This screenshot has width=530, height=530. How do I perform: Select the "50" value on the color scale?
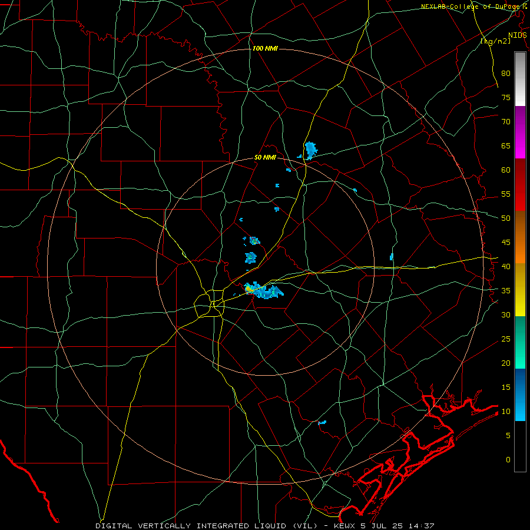[506, 218]
